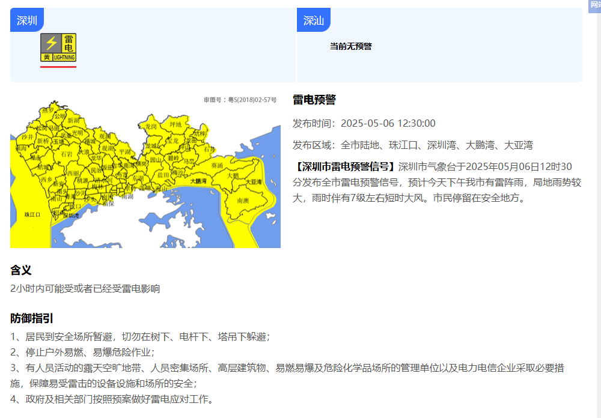Select the 盐田 district on the map
Screen dimensions: 601x418
(163, 175)
